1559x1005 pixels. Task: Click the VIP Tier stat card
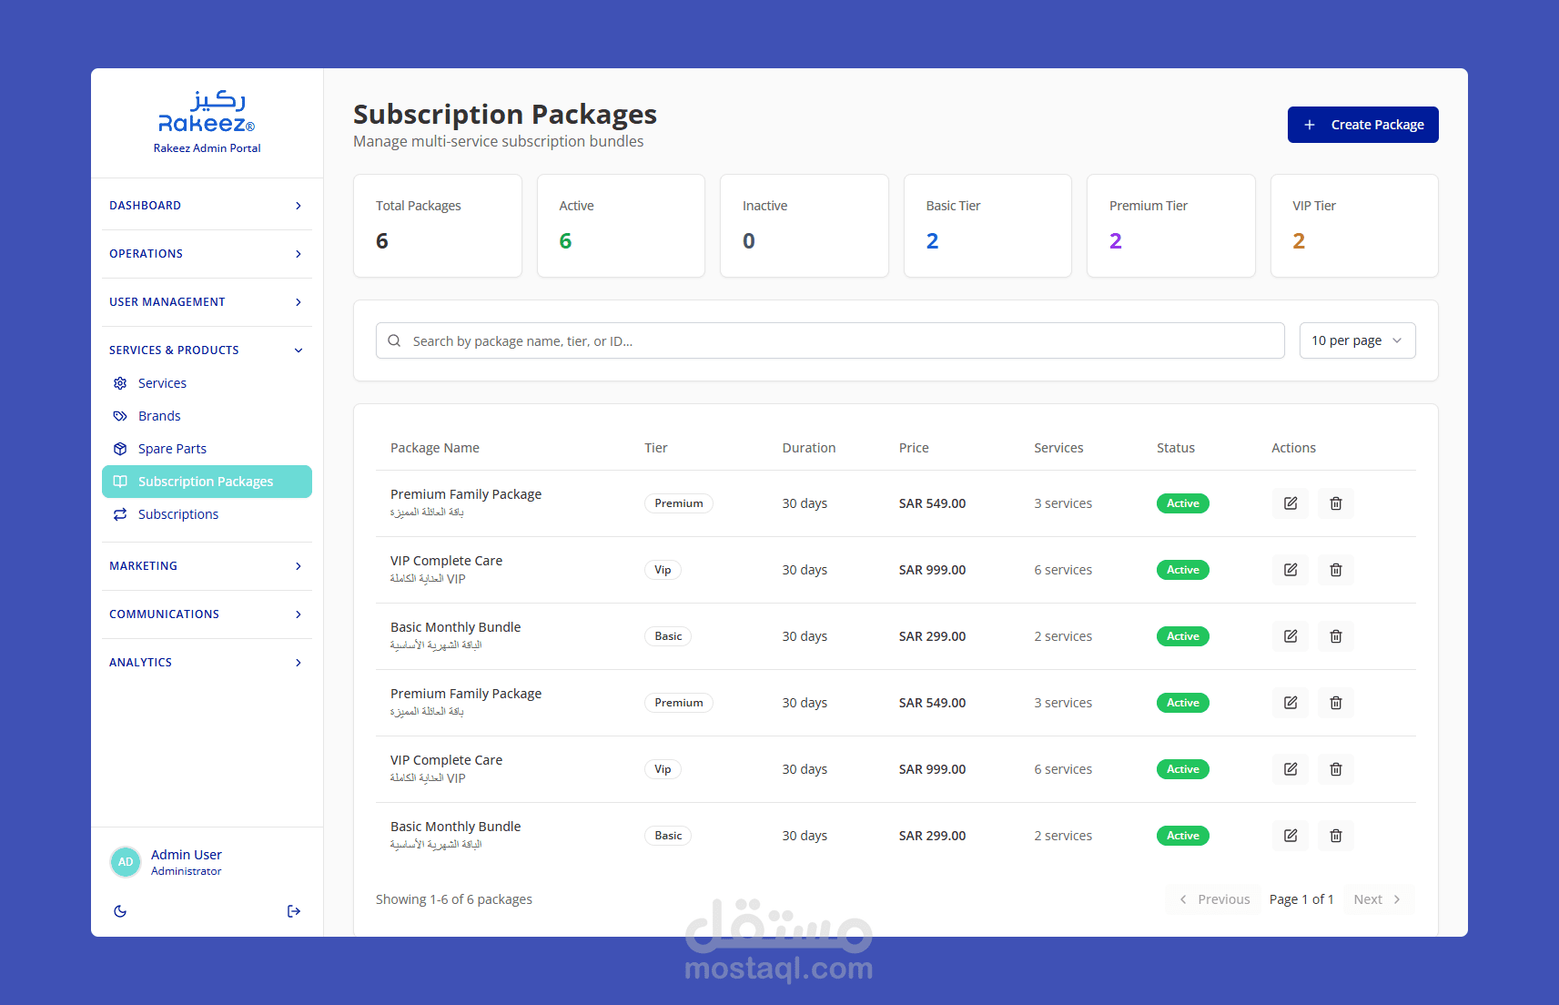coord(1354,226)
